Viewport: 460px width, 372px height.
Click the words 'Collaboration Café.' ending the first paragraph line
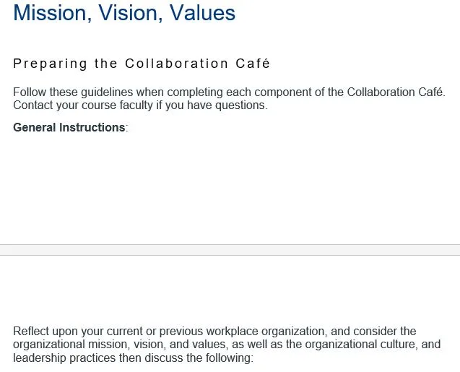coord(396,92)
